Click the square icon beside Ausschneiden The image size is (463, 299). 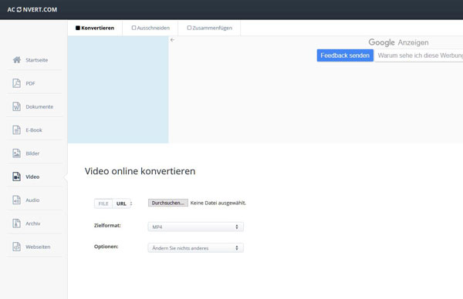click(133, 28)
